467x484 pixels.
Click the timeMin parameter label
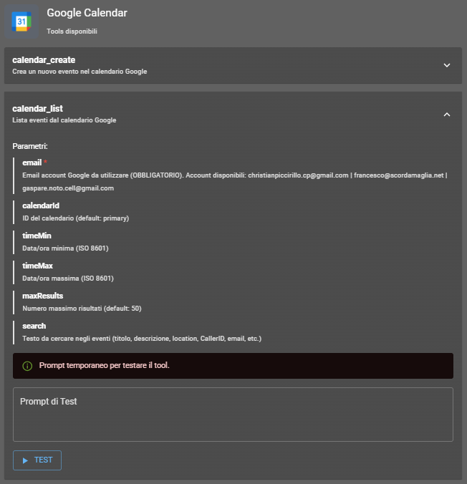[37, 236]
